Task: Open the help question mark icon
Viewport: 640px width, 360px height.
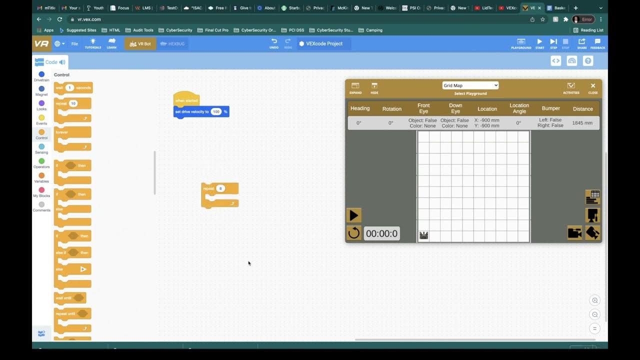Action: click(588, 60)
